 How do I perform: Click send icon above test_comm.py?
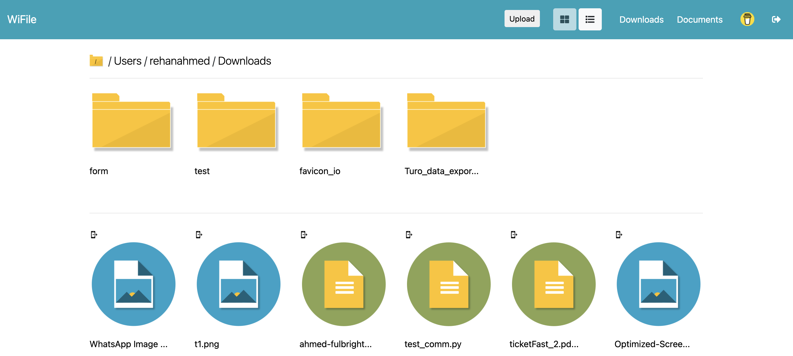[x=409, y=235]
